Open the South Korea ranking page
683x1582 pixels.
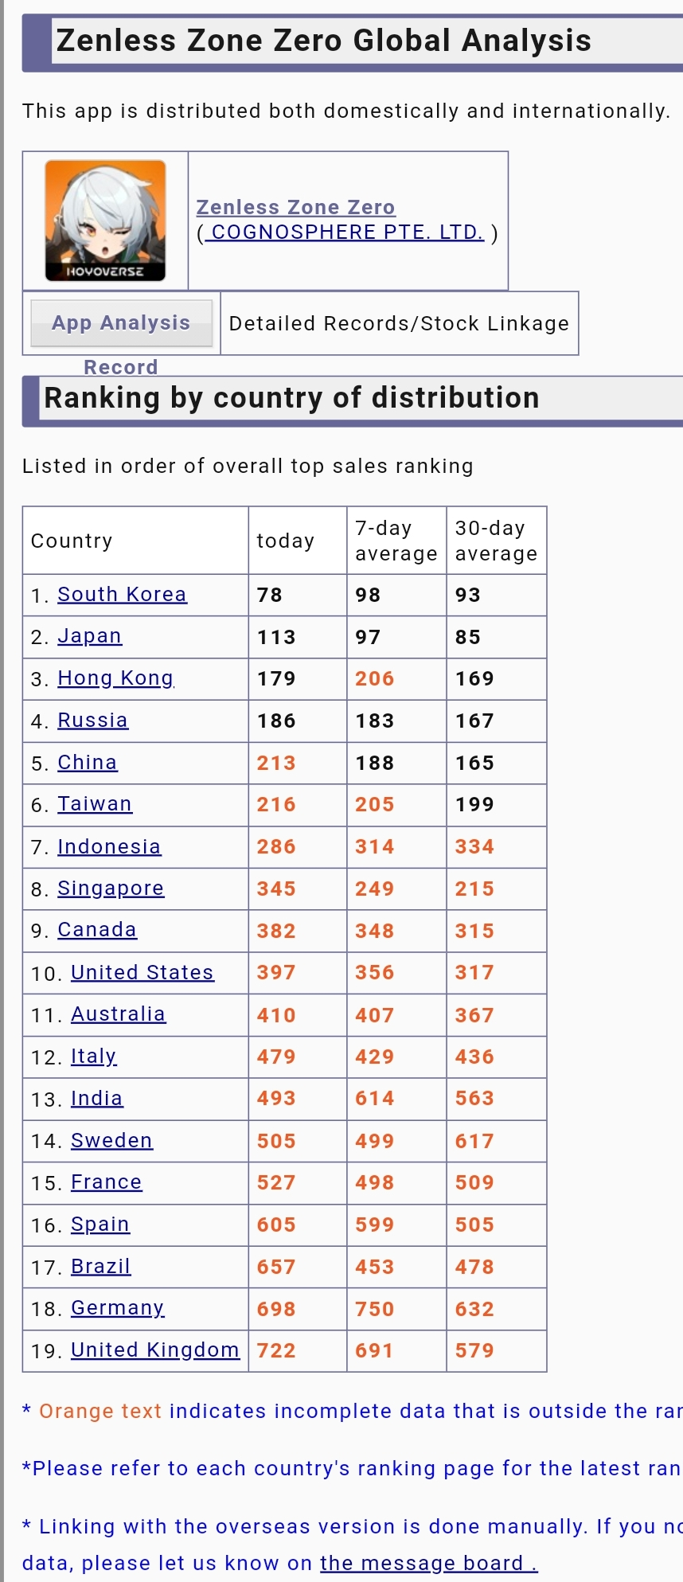(122, 594)
